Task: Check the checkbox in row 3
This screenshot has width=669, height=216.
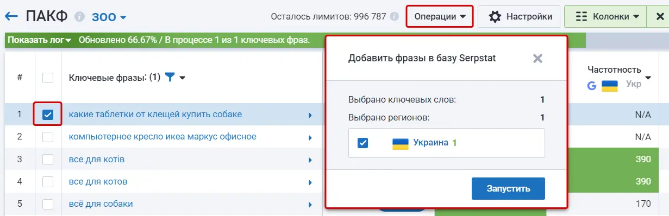Action: tap(48, 160)
